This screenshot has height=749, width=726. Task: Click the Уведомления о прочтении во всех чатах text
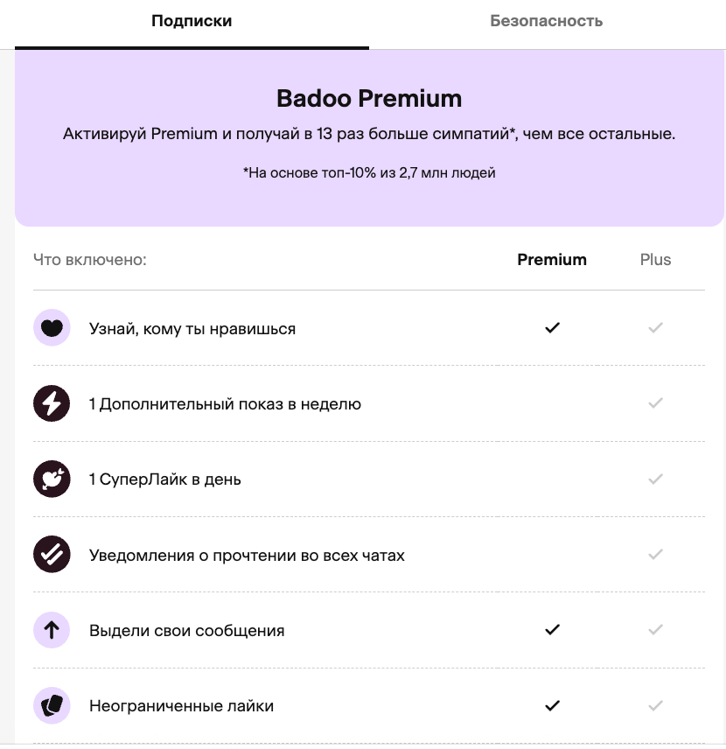click(247, 556)
